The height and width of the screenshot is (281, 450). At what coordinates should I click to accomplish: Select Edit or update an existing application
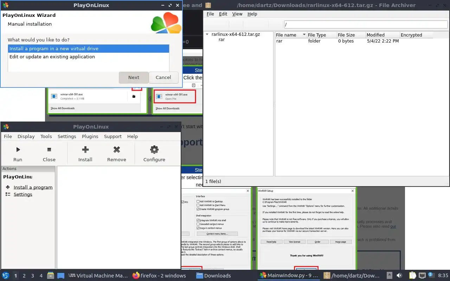tap(89, 57)
